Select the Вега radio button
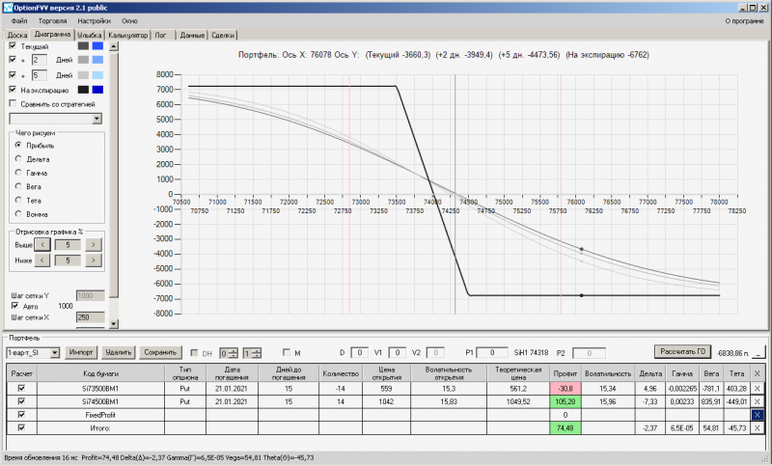 [18, 186]
